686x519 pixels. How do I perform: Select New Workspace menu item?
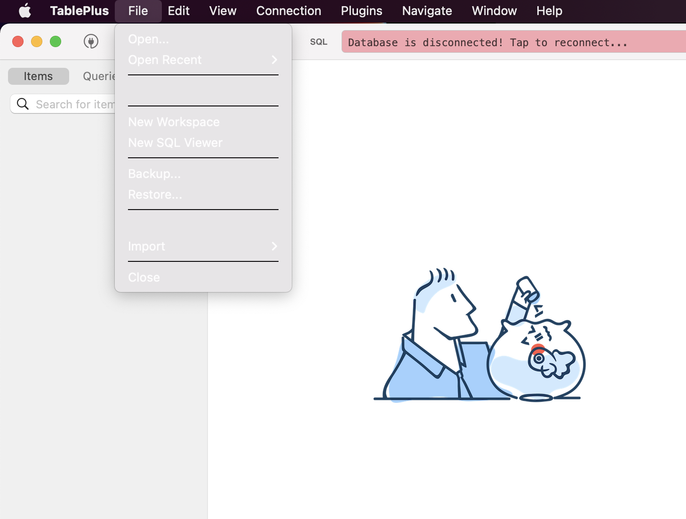click(x=203, y=122)
